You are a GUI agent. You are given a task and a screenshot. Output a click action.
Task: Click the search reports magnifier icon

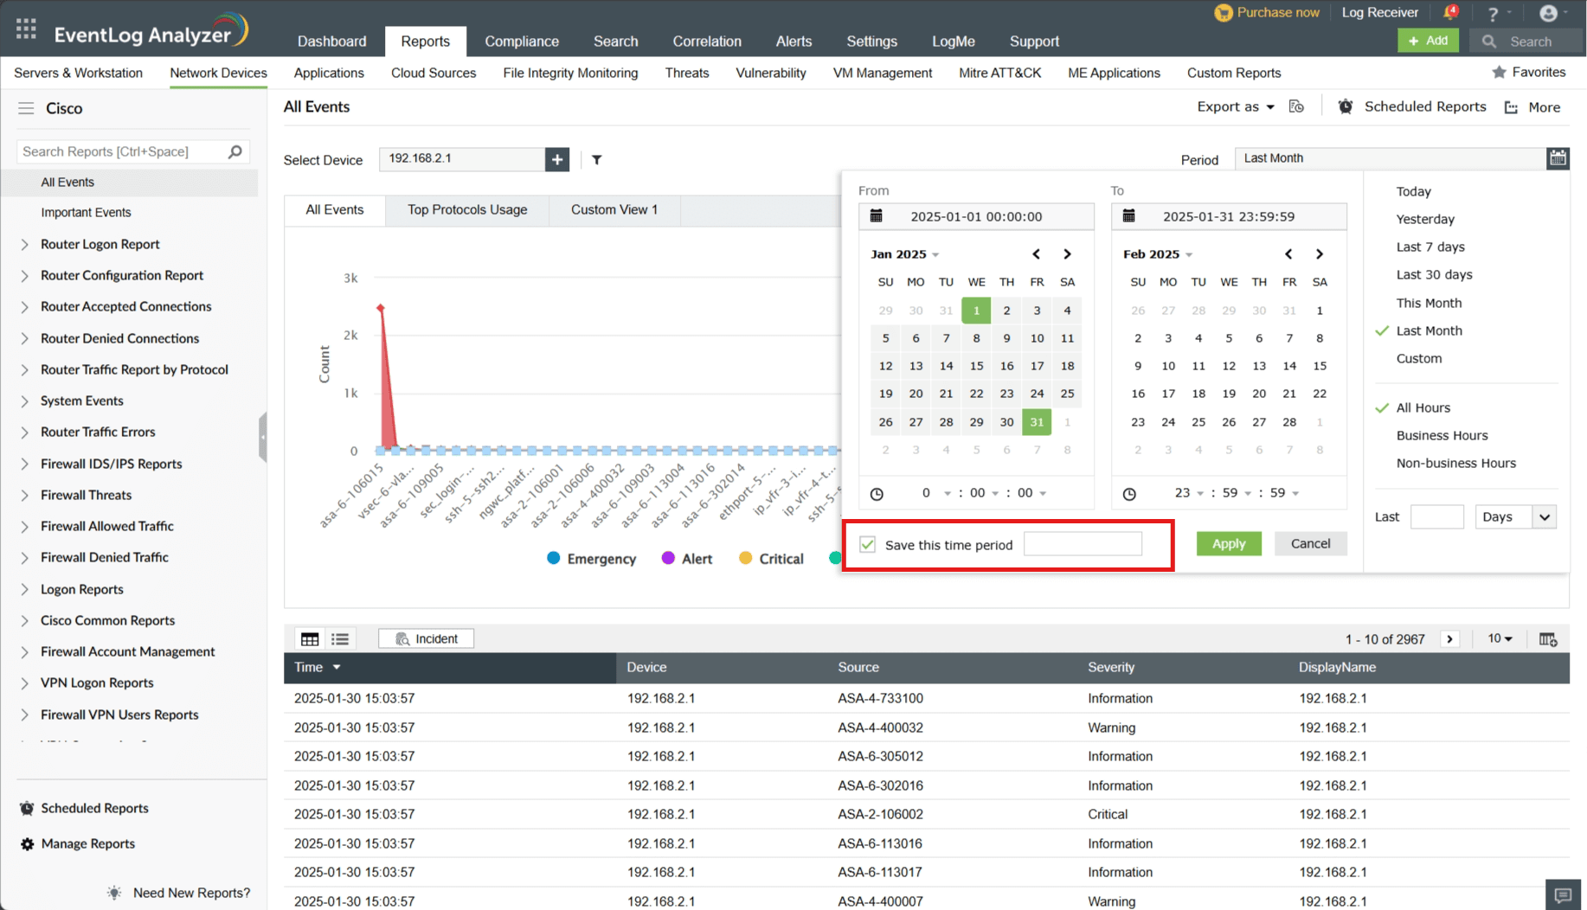pyautogui.click(x=235, y=151)
